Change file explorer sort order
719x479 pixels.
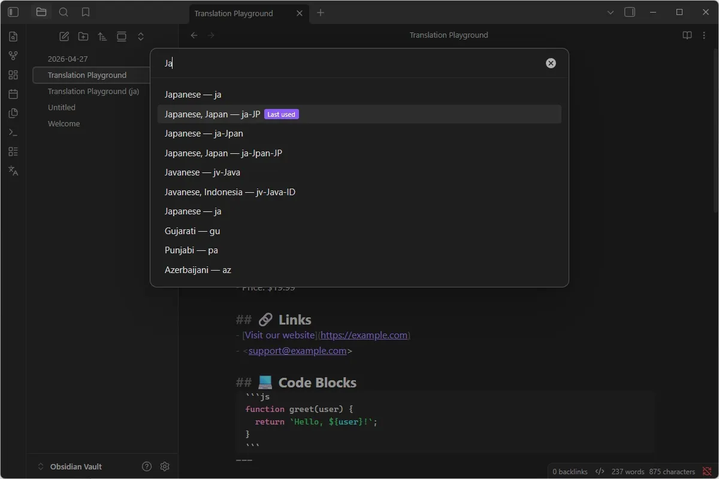coord(102,37)
